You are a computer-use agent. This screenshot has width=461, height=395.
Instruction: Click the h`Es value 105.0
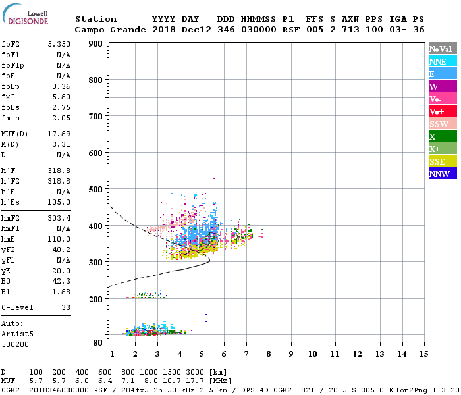point(59,202)
